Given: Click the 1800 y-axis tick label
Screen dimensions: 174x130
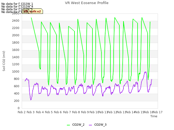Looking at the screenshot, I should (16, 43).
